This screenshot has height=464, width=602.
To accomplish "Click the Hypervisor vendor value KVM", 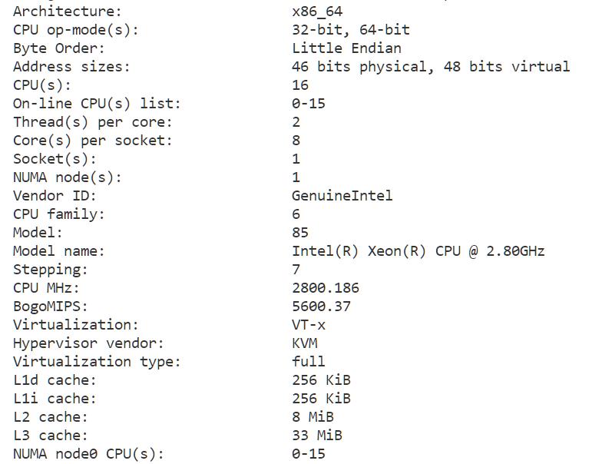I will click(305, 343).
